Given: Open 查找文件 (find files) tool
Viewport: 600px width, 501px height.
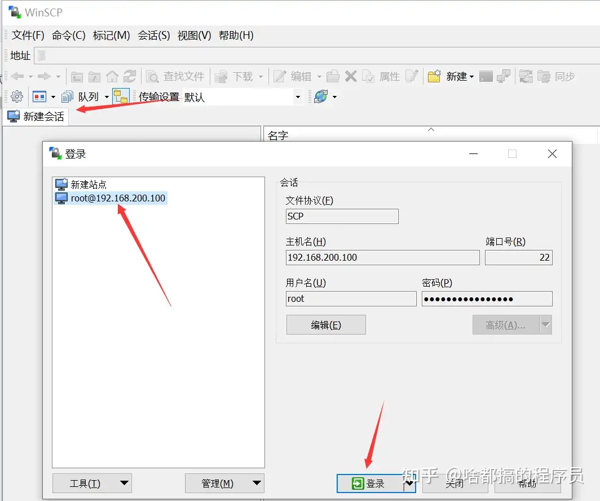Looking at the screenshot, I should tap(175, 77).
